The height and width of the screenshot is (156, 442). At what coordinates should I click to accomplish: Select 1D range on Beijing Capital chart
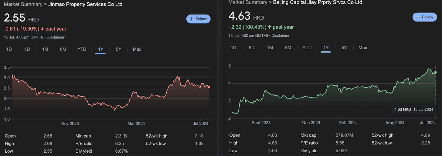click(233, 48)
